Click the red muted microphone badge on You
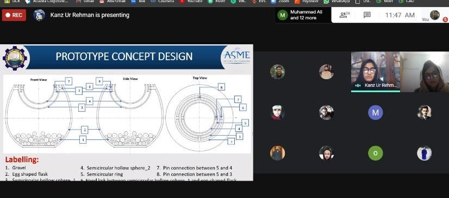The height and width of the screenshot is (198, 449). coord(445,20)
